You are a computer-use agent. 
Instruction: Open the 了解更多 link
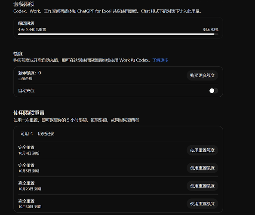(160, 60)
